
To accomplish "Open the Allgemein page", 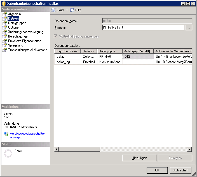I will [14, 14].
